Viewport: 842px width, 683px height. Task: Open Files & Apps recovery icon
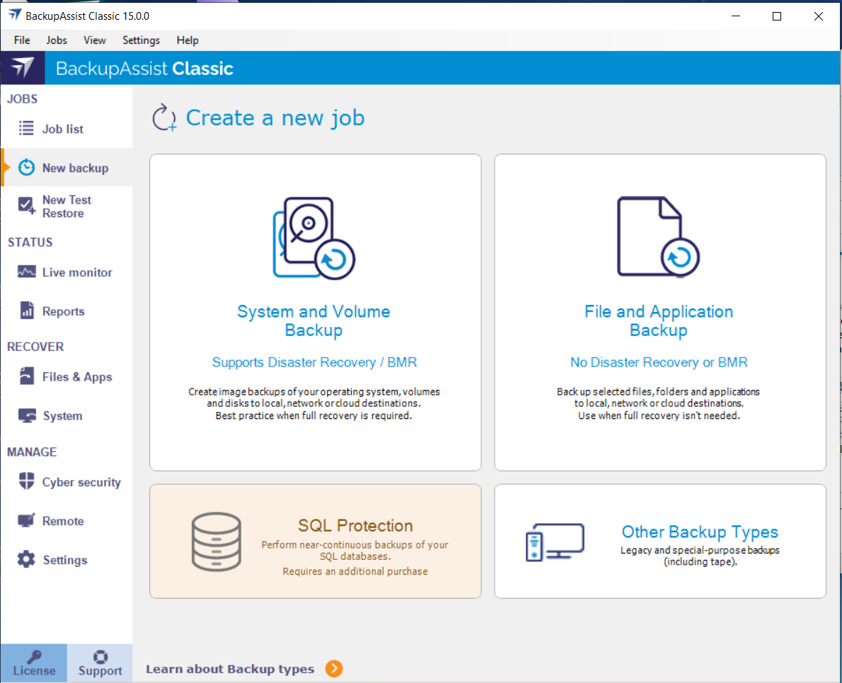point(26,377)
